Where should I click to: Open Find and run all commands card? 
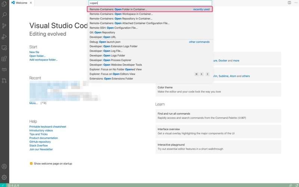coord(218,116)
